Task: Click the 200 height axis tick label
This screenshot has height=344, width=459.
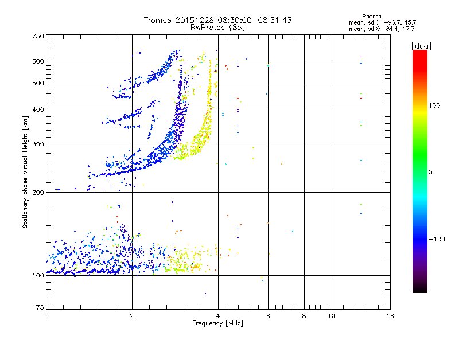Action: [38, 193]
